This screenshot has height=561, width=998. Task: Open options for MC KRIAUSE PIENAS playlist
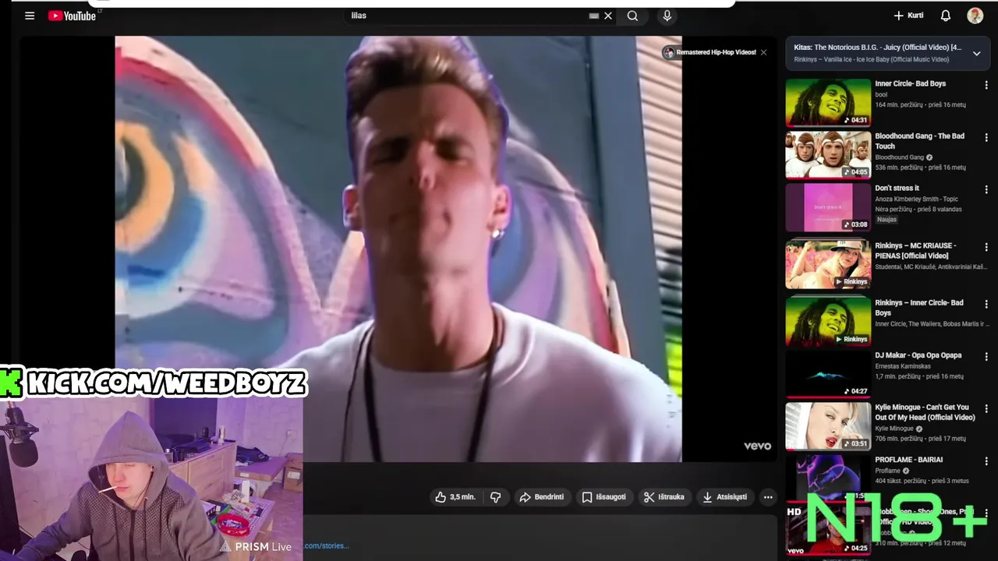pyautogui.click(x=986, y=247)
